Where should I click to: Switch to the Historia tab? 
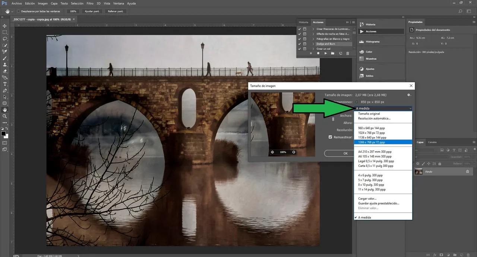click(303, 22)
